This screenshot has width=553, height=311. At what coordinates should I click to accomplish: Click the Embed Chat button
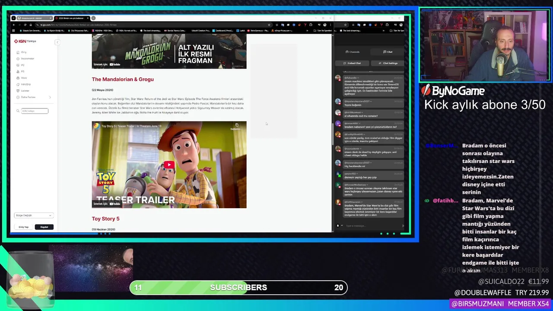tap(352, 63)
